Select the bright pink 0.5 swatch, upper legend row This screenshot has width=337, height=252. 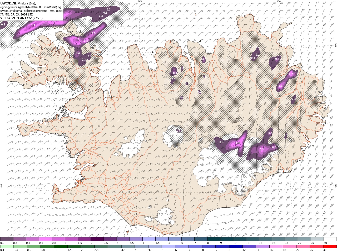(x=46, y=239)
